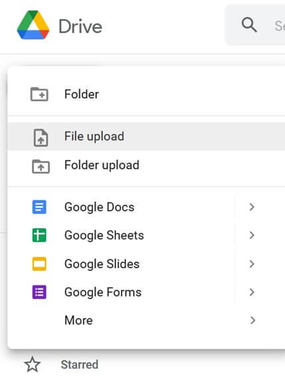Click the blue Google Docs icon
The image size is (285, 382).
pos(39,207)
